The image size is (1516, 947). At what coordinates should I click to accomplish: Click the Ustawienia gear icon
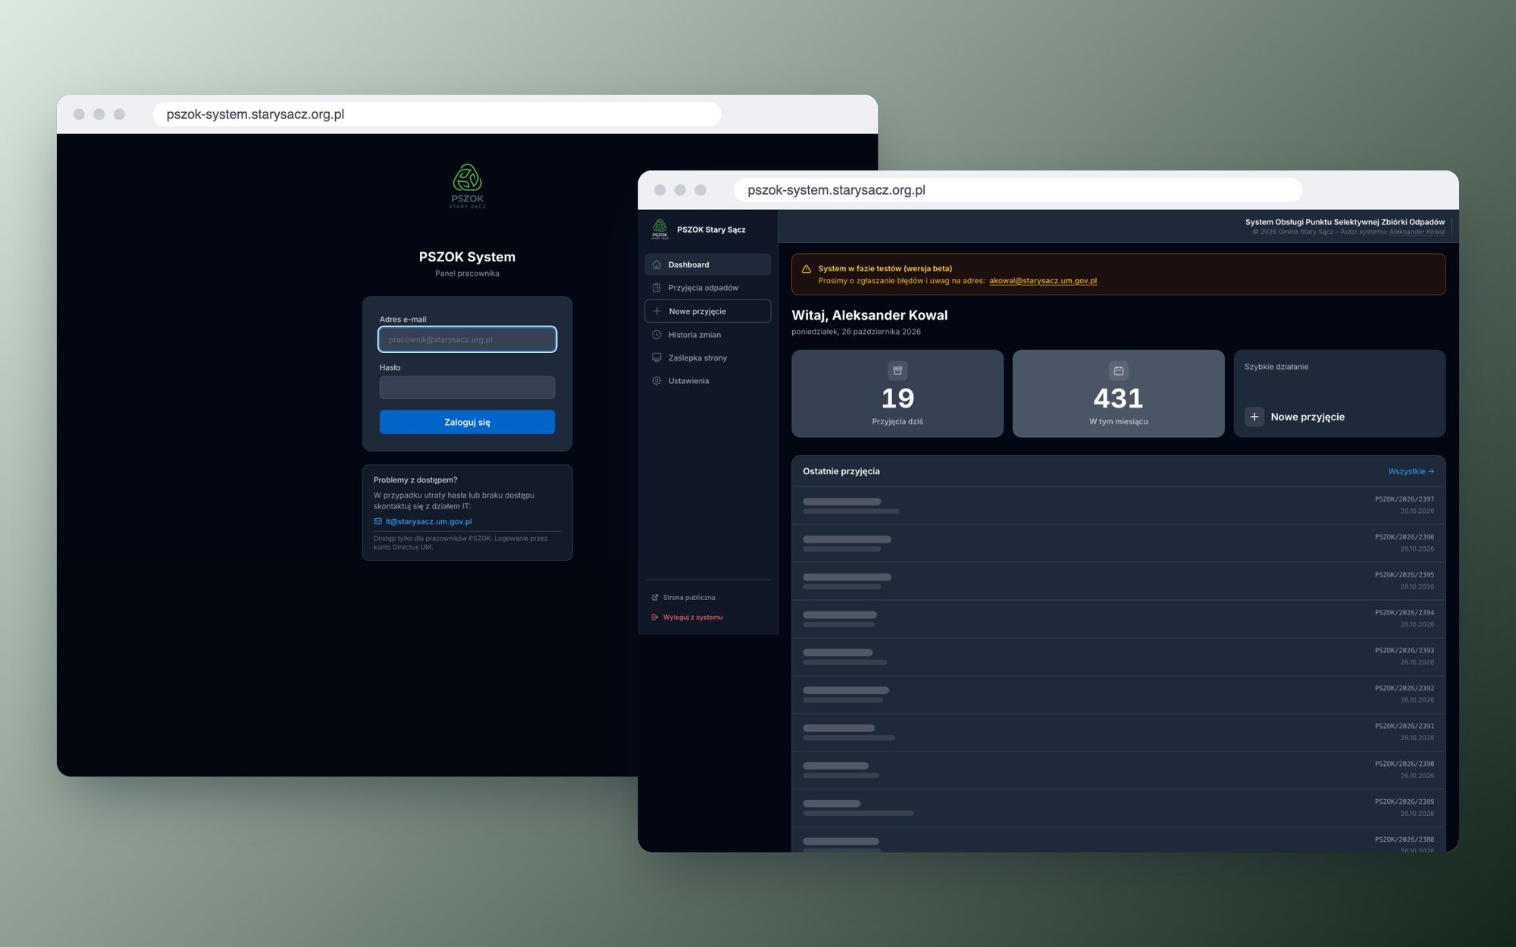(x=656, y=381)
